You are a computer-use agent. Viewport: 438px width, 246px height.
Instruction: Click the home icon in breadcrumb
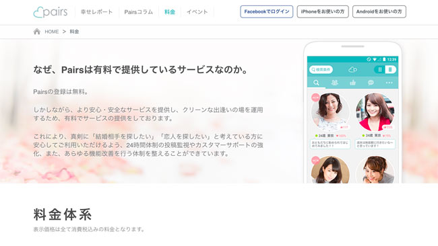(37, 32)
